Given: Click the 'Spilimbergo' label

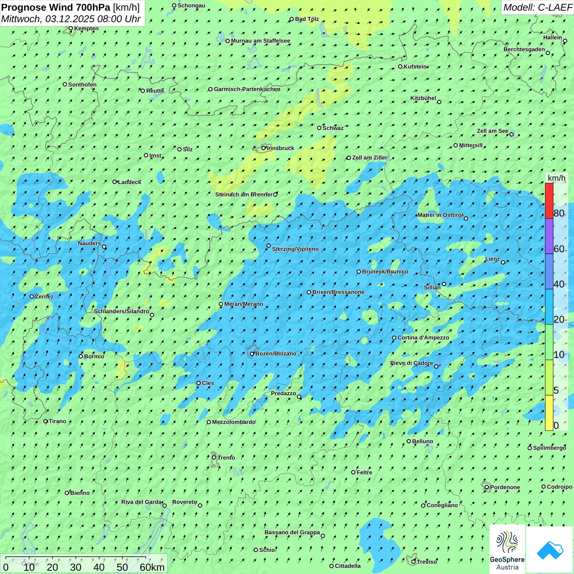Looking at the screenshot, I should [549, 448].
